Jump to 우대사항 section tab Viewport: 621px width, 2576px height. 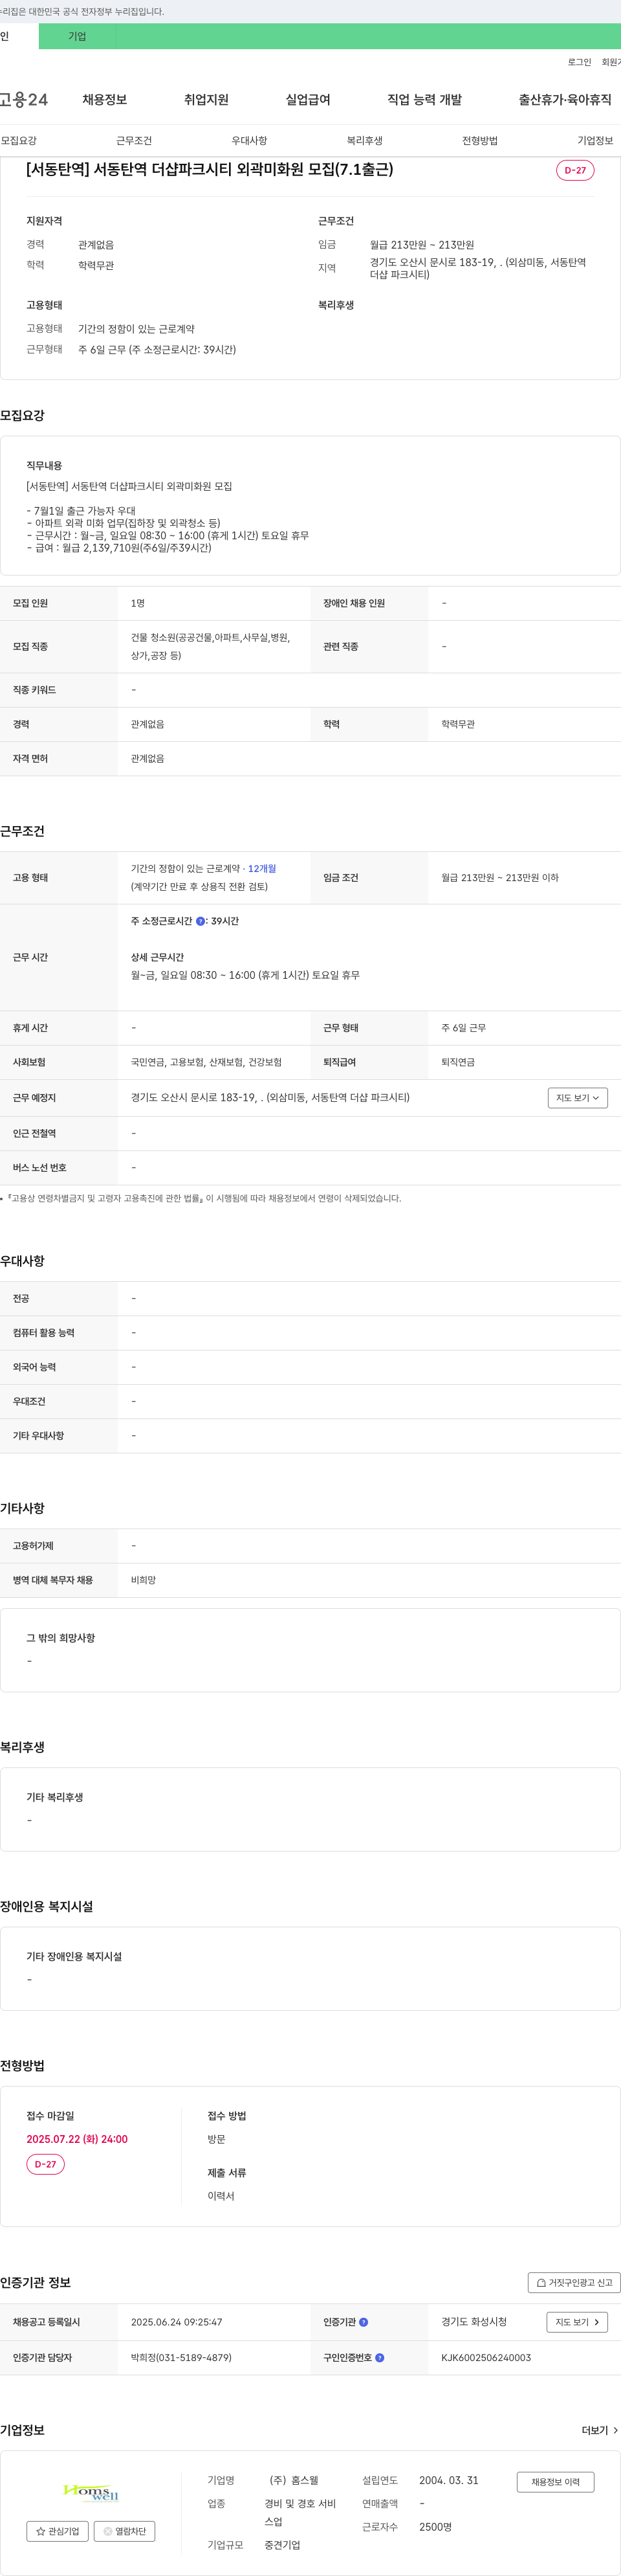[250, 141]
